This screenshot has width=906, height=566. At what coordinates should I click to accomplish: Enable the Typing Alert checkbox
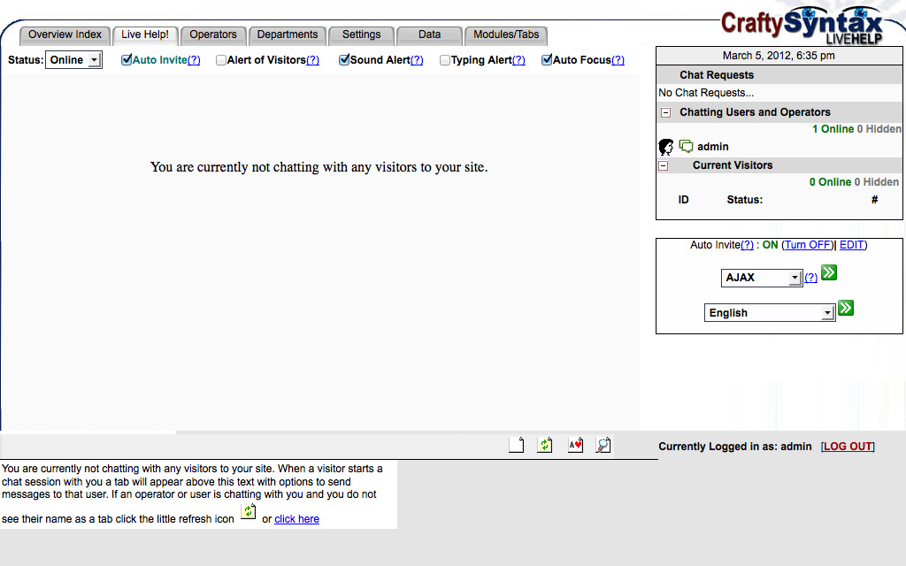pyautogui.click(x=445, y=60)
